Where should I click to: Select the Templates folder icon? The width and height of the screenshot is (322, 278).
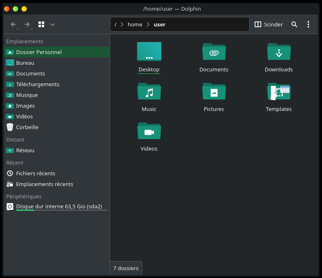(279, 92)
